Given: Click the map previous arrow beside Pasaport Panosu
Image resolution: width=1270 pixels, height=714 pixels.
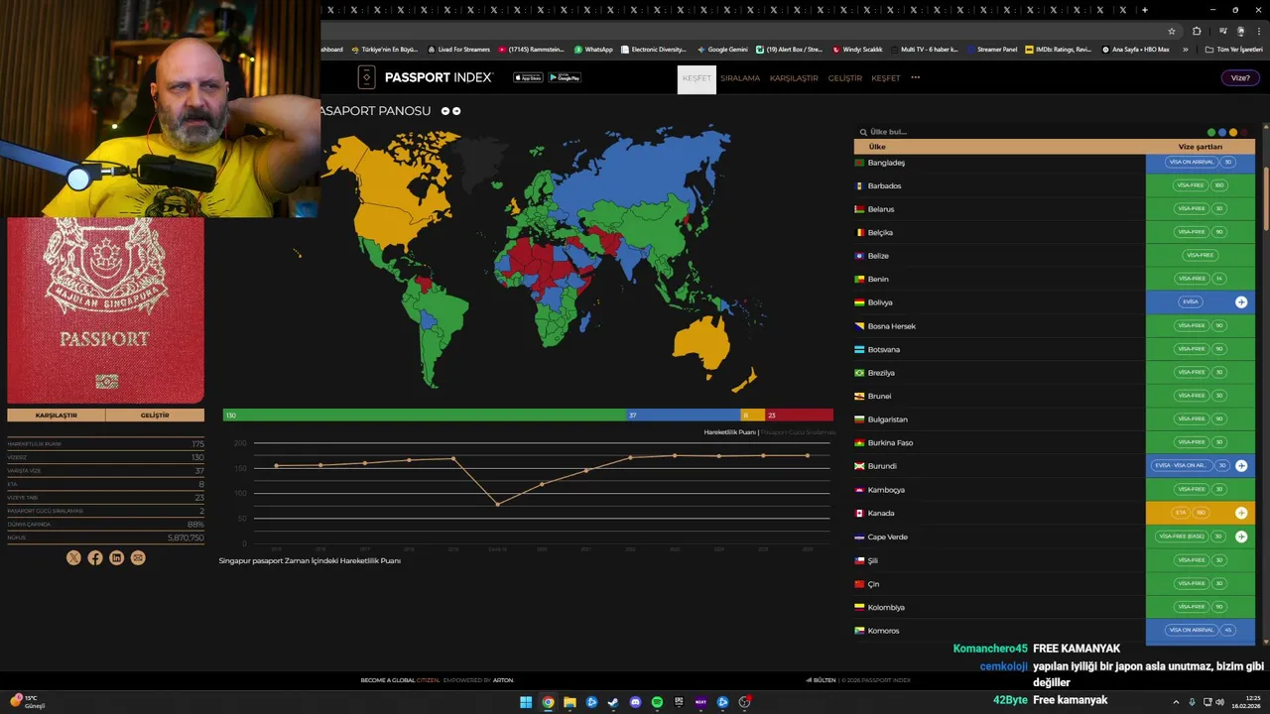Looking at the screenshot, I should [x=445, y=111].
